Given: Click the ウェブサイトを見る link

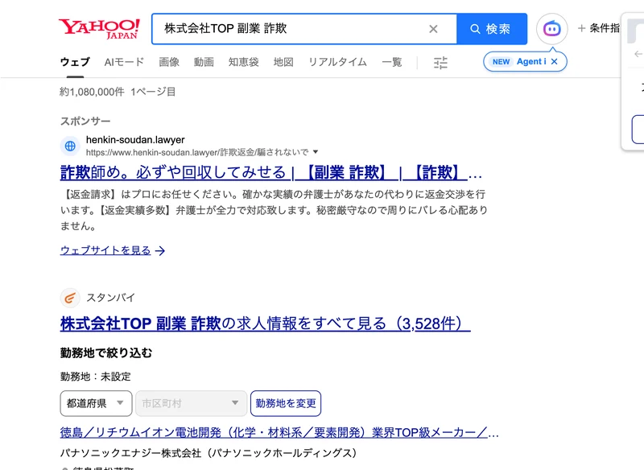Looking at the screenshot, I should (105, 250).
